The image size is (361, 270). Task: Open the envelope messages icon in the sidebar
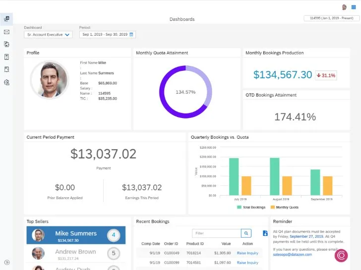(6, 32)
